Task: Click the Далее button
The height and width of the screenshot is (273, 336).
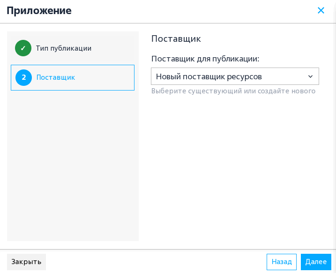Action: point(316,262)
